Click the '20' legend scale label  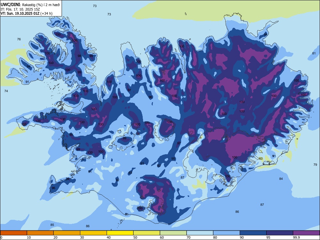coord(55,237)
